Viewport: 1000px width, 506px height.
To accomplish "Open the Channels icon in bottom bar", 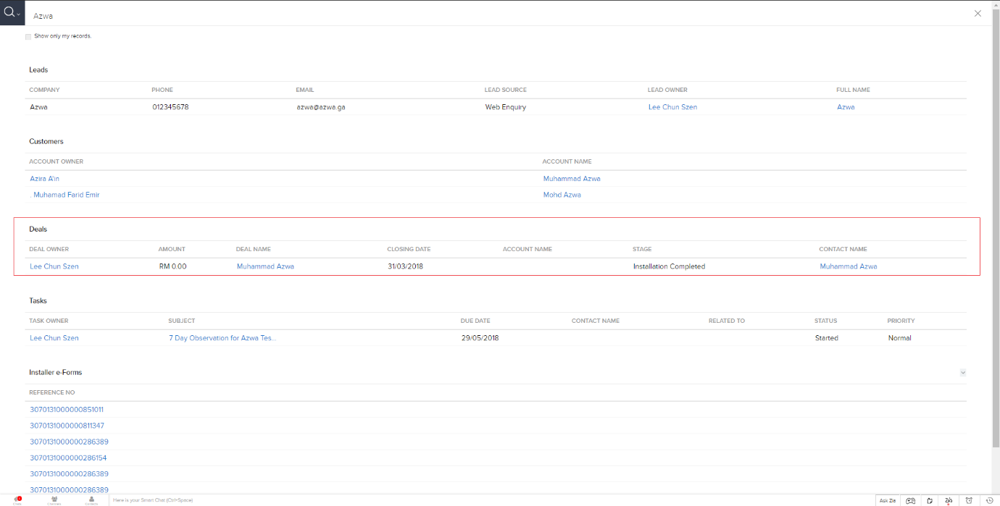I will tap(54, 499).
